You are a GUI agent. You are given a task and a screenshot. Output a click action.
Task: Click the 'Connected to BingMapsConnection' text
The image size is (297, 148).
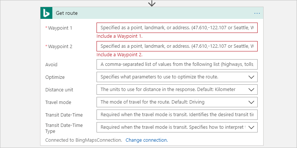84,140
